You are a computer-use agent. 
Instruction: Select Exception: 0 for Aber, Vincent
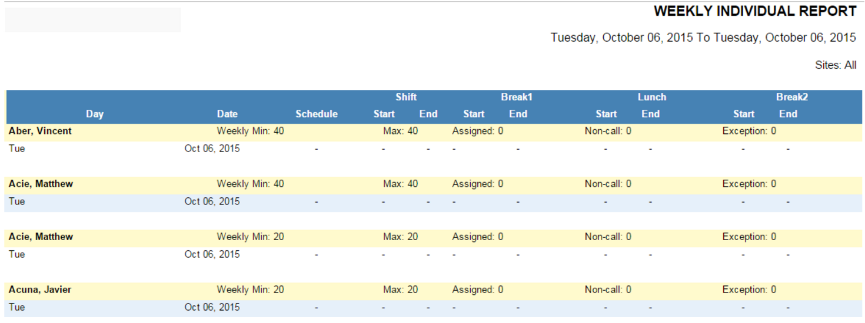tap(749, 131)
